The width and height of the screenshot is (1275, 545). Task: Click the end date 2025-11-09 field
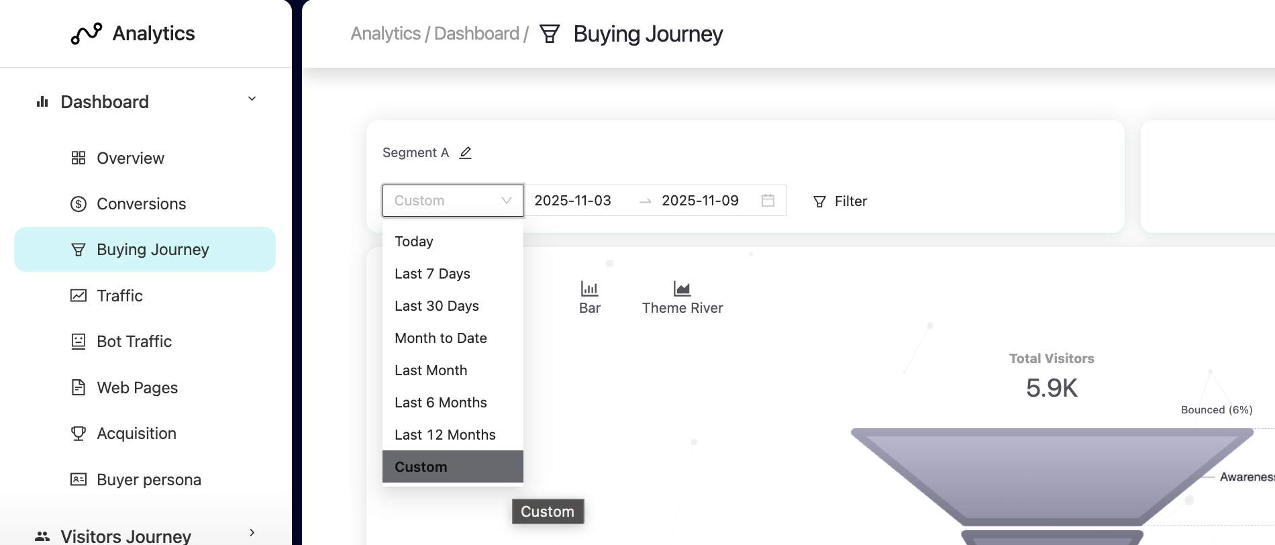tap(700, 201)
